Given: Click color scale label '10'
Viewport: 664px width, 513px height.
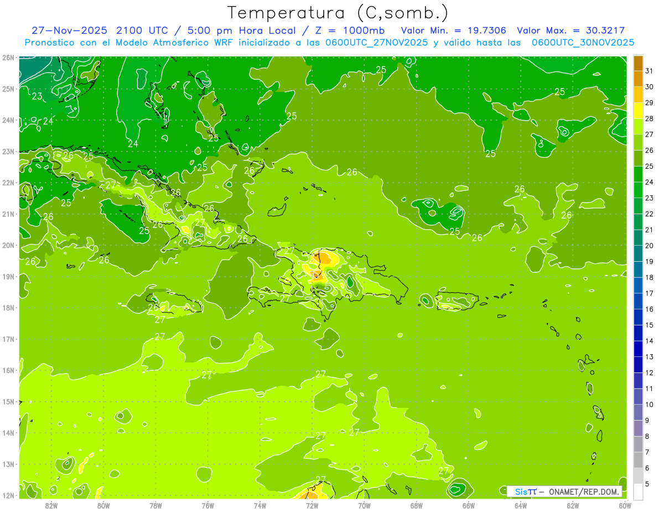Looking at the screenshot, I should (x=649, y=405).
